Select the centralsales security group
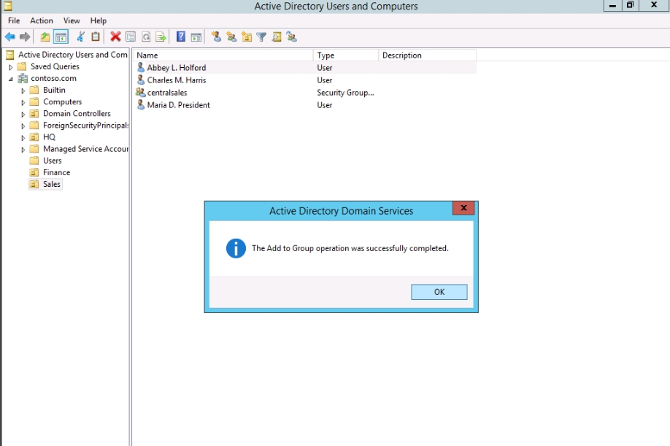The width and height of the screenshot is (670, 446). pos(167,92)
